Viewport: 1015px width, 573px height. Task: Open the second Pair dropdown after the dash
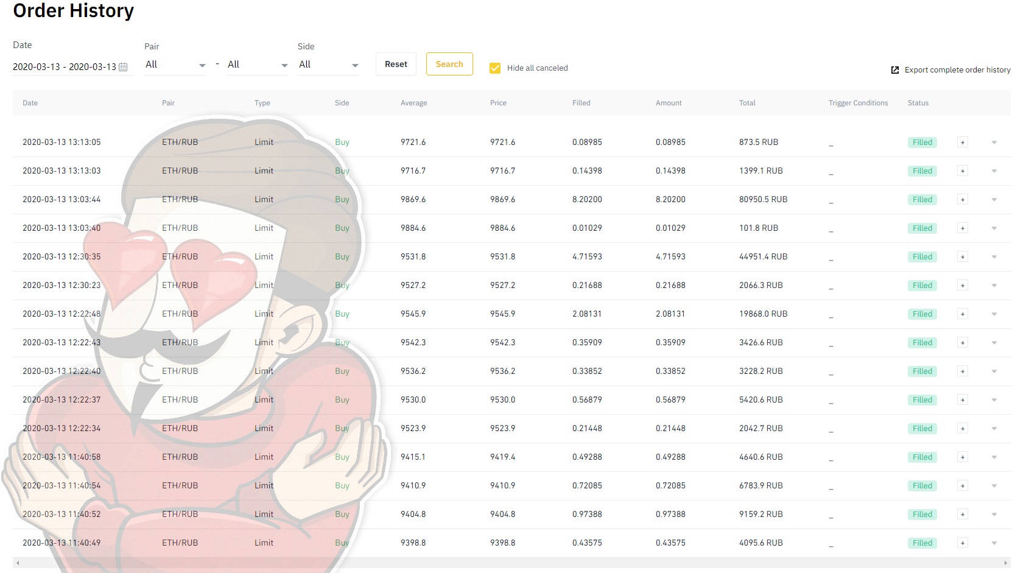(x=258, y=65)
